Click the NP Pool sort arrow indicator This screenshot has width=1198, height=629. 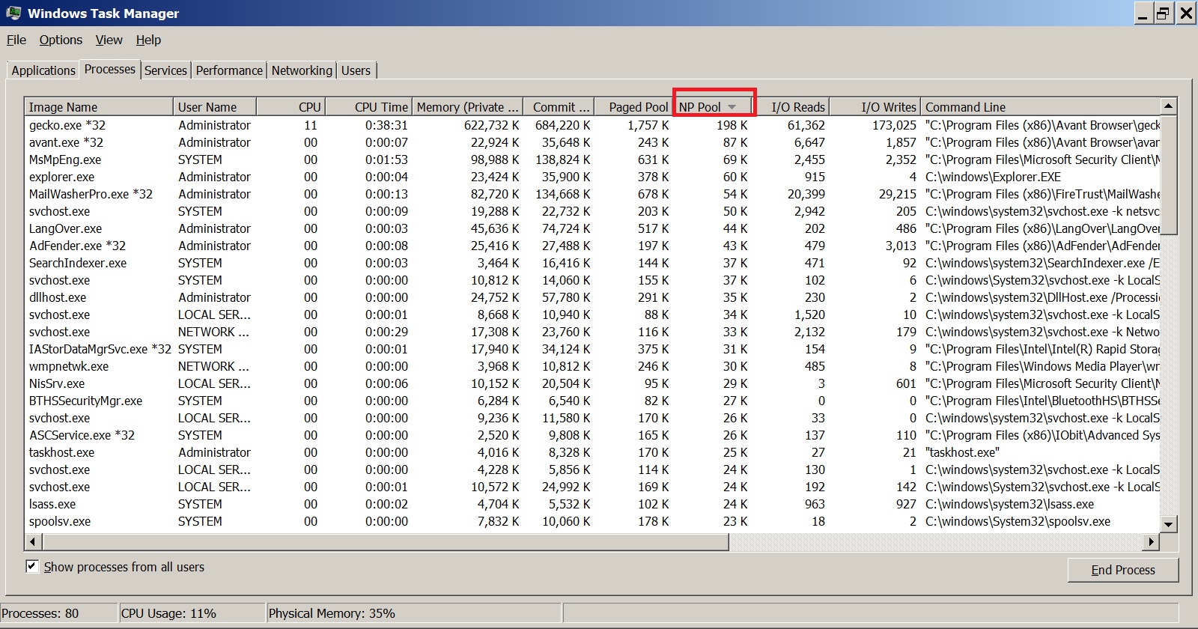[732, 107]
